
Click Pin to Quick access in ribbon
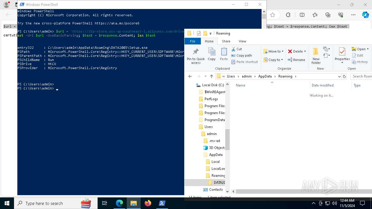[196, 56]
